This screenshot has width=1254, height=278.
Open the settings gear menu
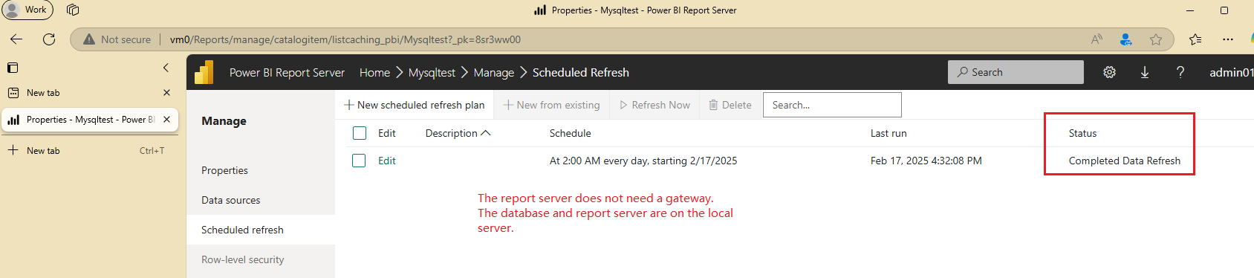tap(1109, 72)
